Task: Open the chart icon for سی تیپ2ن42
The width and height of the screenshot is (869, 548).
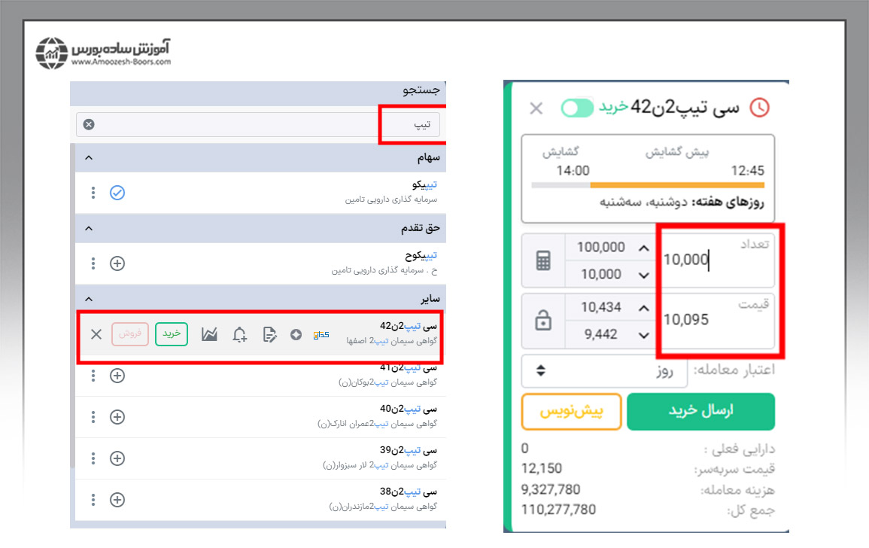Action: (x=209, y=334)
